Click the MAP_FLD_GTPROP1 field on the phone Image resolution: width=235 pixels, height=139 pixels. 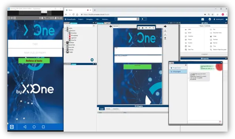click(35, 53)
